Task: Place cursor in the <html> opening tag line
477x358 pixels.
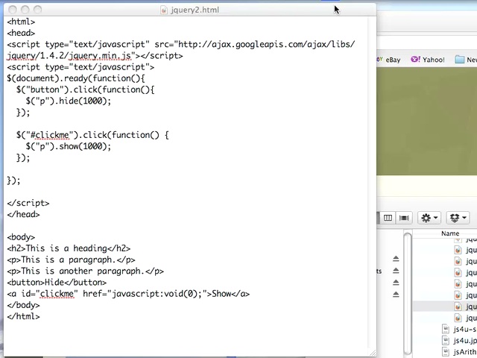Action: pyautogui.click(x=21, y=22)
